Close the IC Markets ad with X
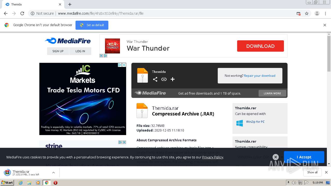This screenshot has width=331, height=186. pyautogui.click(x=124, y=65)
